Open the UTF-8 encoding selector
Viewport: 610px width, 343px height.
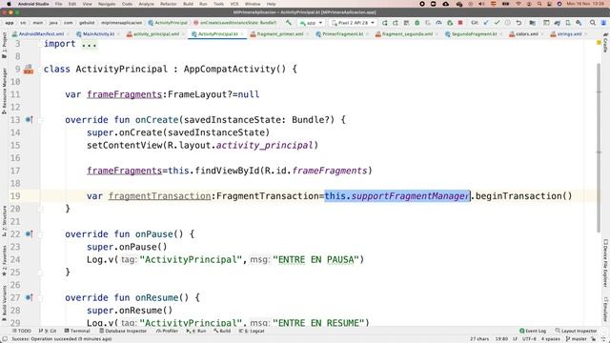click(x=529, y=339)
